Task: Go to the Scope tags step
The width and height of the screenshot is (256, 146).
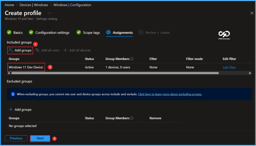Action: tap(88, 33)
